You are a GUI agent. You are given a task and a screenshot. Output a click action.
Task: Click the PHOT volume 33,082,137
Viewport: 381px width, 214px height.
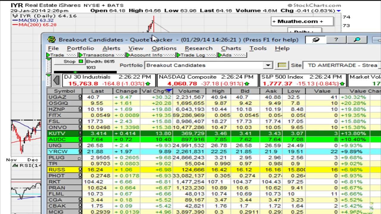(189, 176)
